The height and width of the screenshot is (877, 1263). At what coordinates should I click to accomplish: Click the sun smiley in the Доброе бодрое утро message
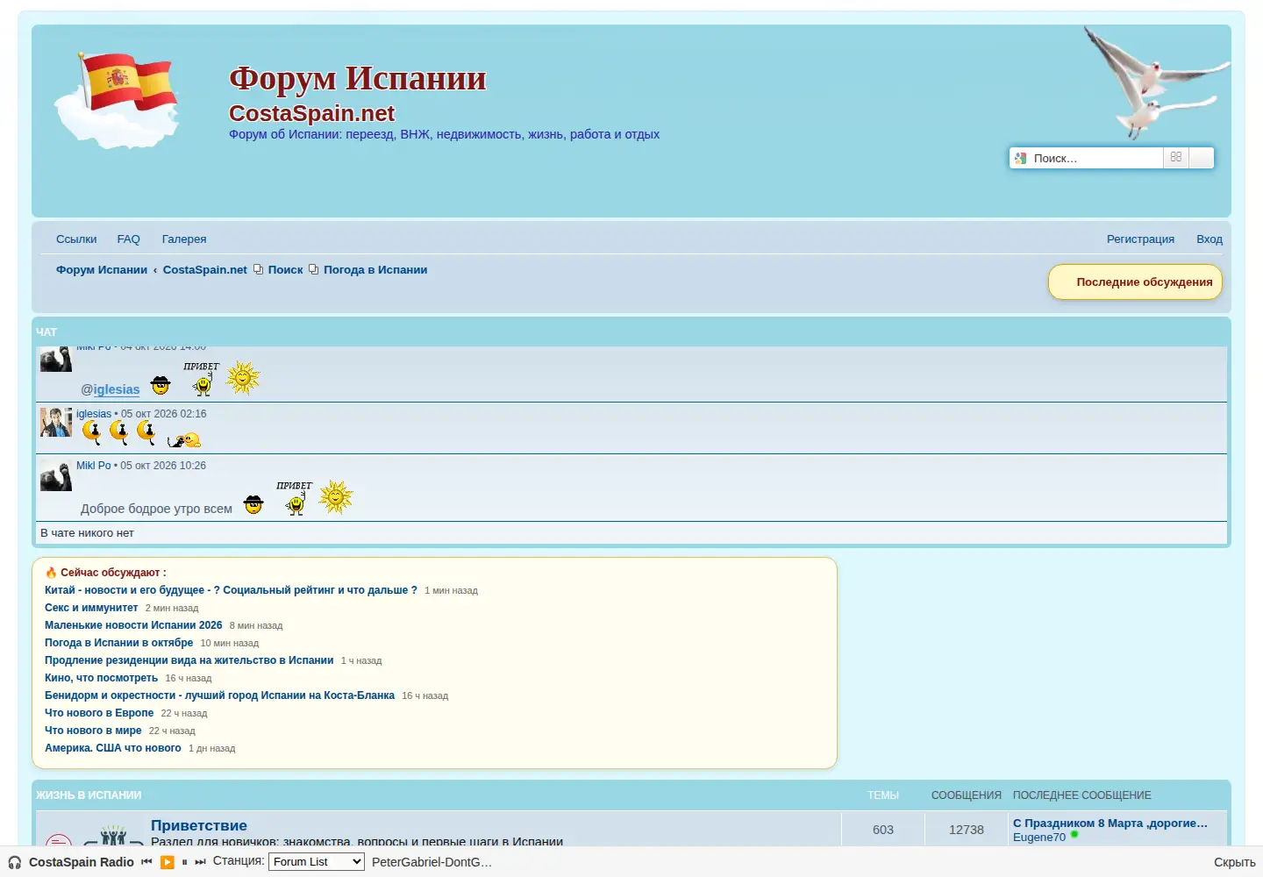[x=336, y=497]
